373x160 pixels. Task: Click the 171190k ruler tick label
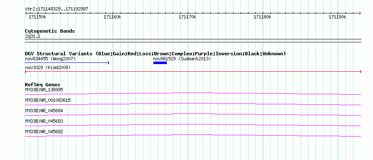337,17
